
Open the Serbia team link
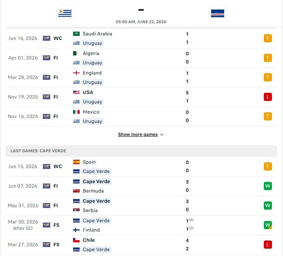click(90, 210)
